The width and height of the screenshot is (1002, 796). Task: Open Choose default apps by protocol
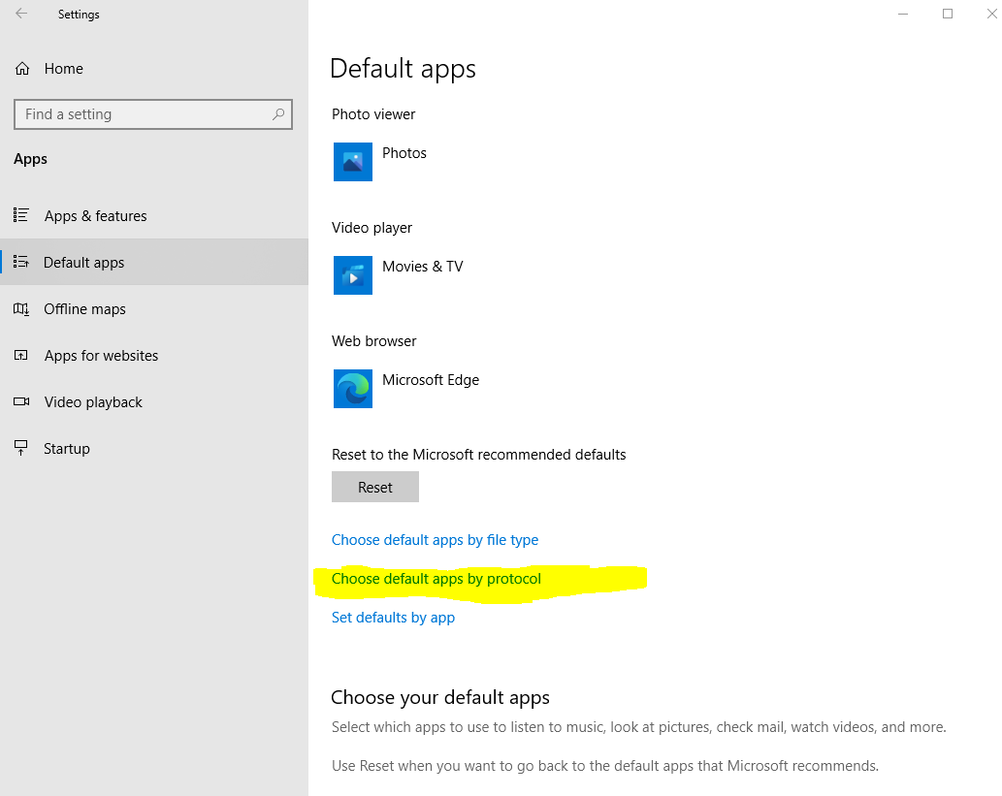pos(436,579)
